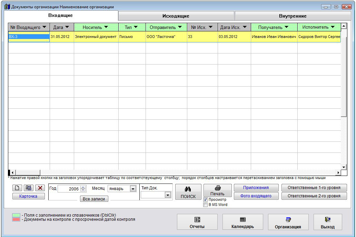Toggle the Просмотр checkbox
This screenshot has height=237, width=356.
206,200
